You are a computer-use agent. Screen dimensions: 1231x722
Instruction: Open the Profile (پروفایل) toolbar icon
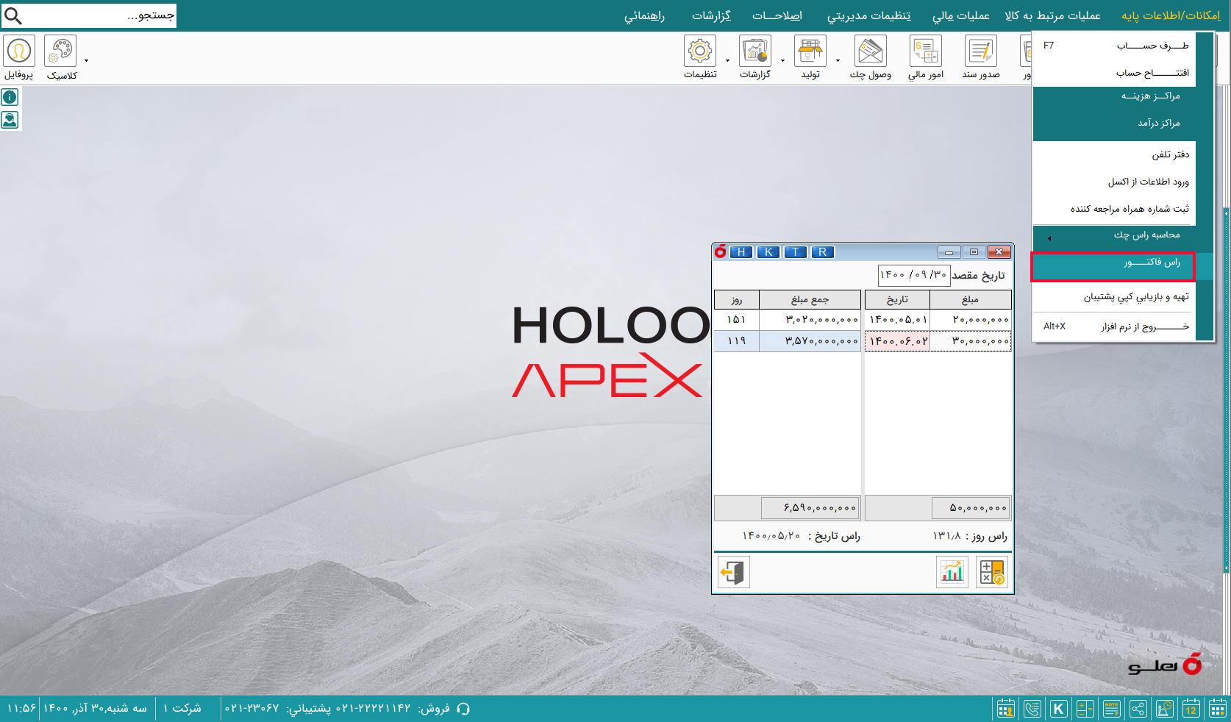[18, 51]
